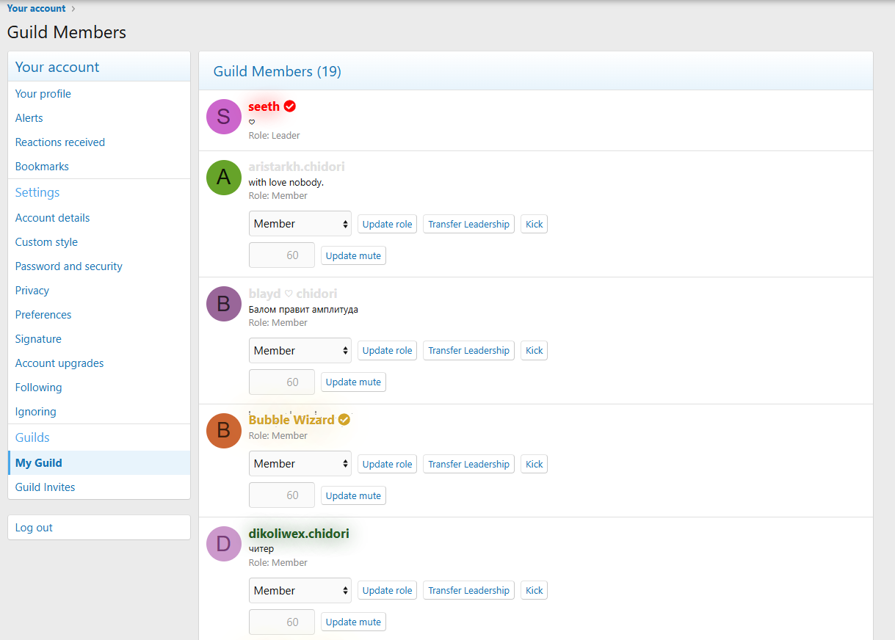Update mute for blayd chidori
Viewport: 895px width, 640px height.
(353, 382)
